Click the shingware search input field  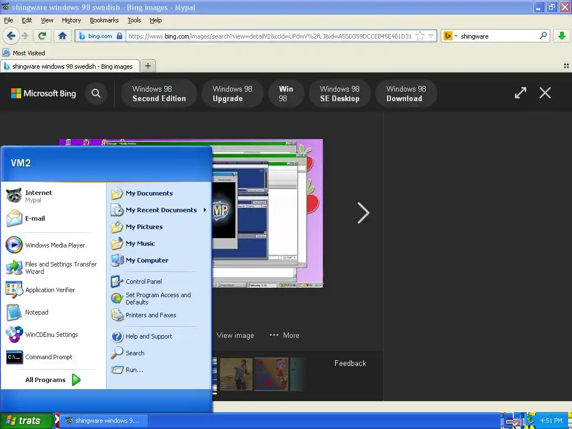pos(498,36)
